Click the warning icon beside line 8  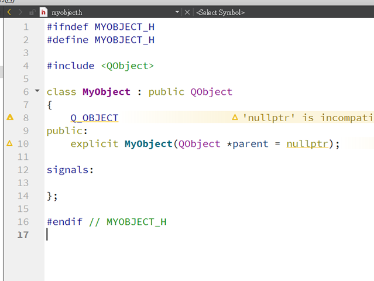[x=10, y=117]
